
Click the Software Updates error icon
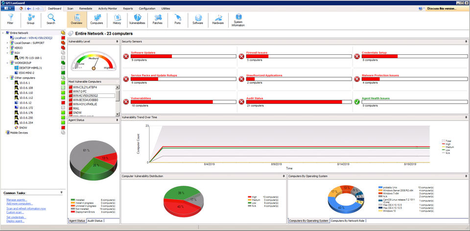[126, 57]
